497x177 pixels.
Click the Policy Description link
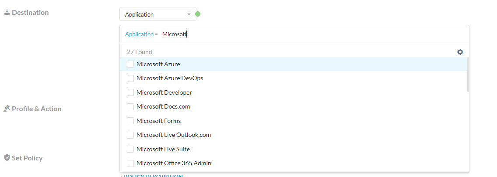point(151,176)
